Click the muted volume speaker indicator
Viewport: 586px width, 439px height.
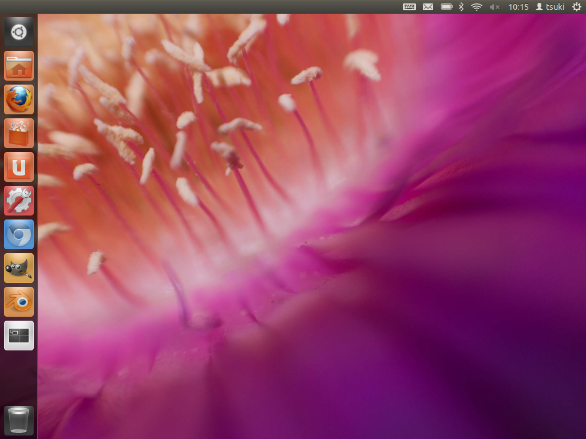(494, 7)
